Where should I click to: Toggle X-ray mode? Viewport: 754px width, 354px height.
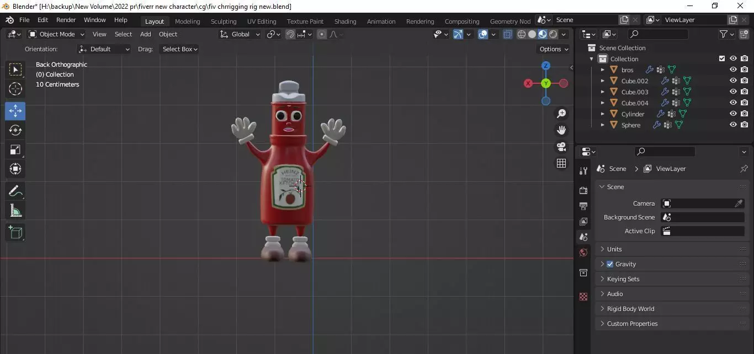[507, 34]
